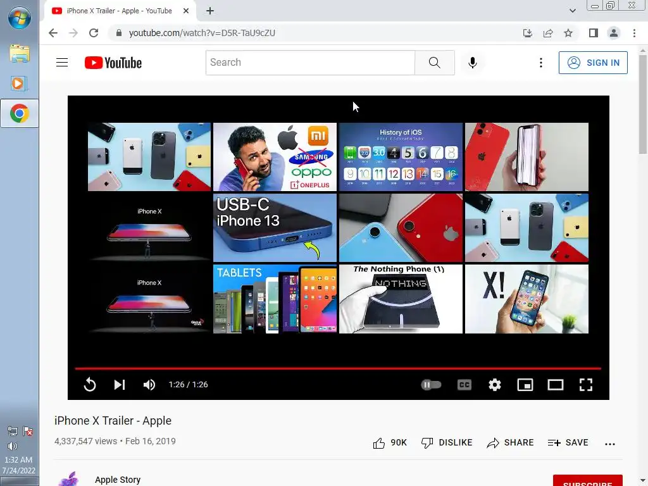Click the red video progress bar
The image size is (648, 486).
pyautogui.click(x=338, y=368)
